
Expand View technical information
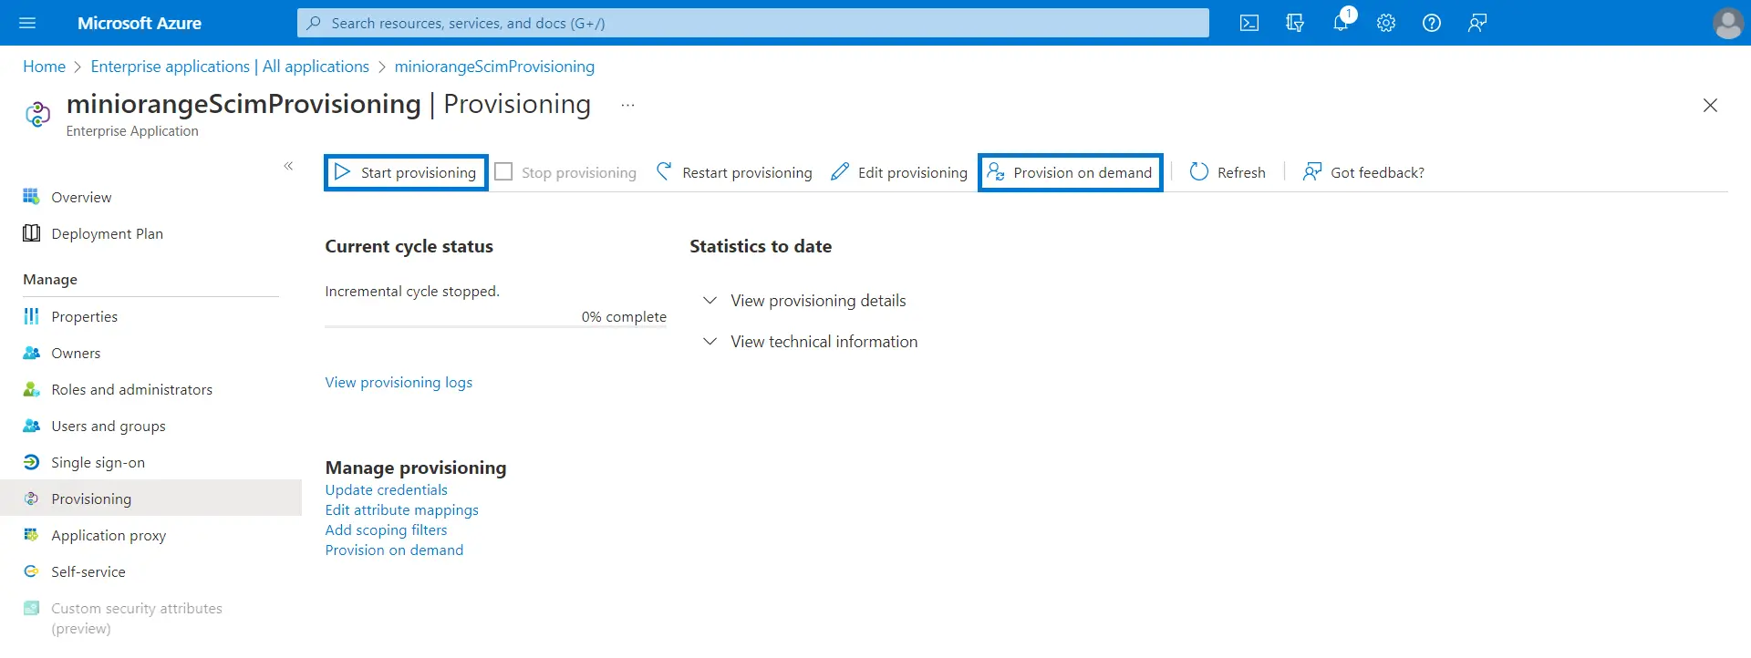tap(710, 342)
